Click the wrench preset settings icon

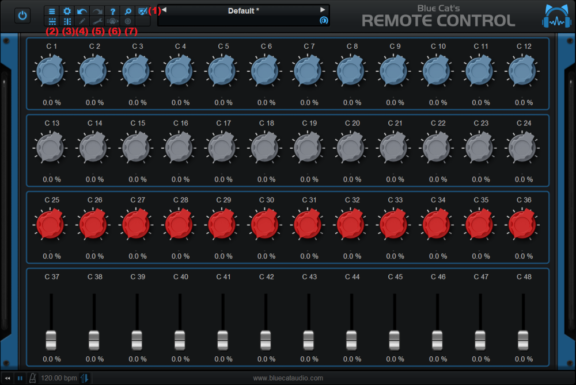pyautogui.click(x=98, y=21)
